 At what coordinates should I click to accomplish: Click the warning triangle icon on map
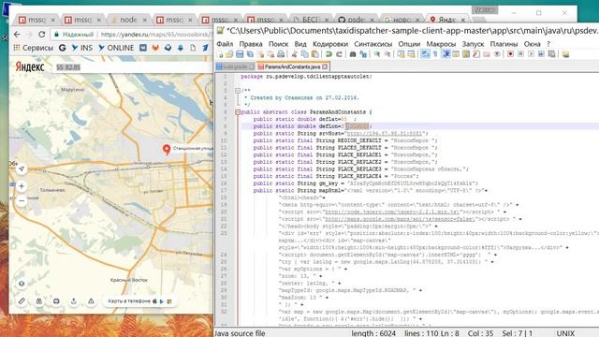[91, 301]
